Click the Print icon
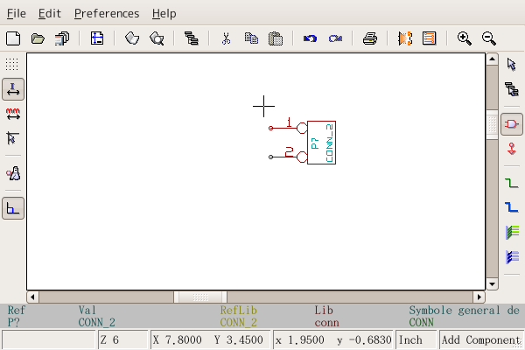Image resolution: width=525 pixels, height=350 pixels. pos(370,38)
